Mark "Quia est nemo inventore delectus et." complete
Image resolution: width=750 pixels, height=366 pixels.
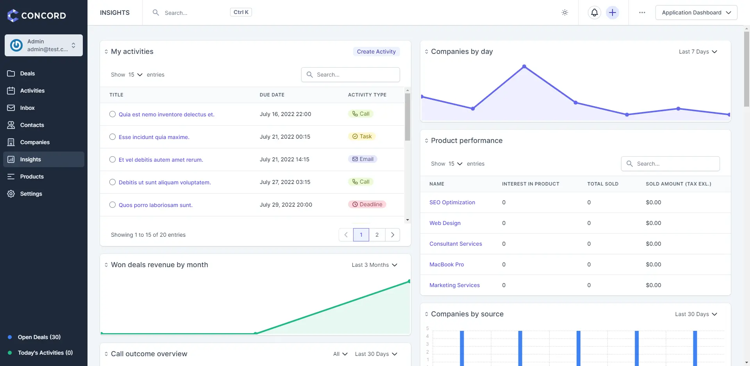112,114
